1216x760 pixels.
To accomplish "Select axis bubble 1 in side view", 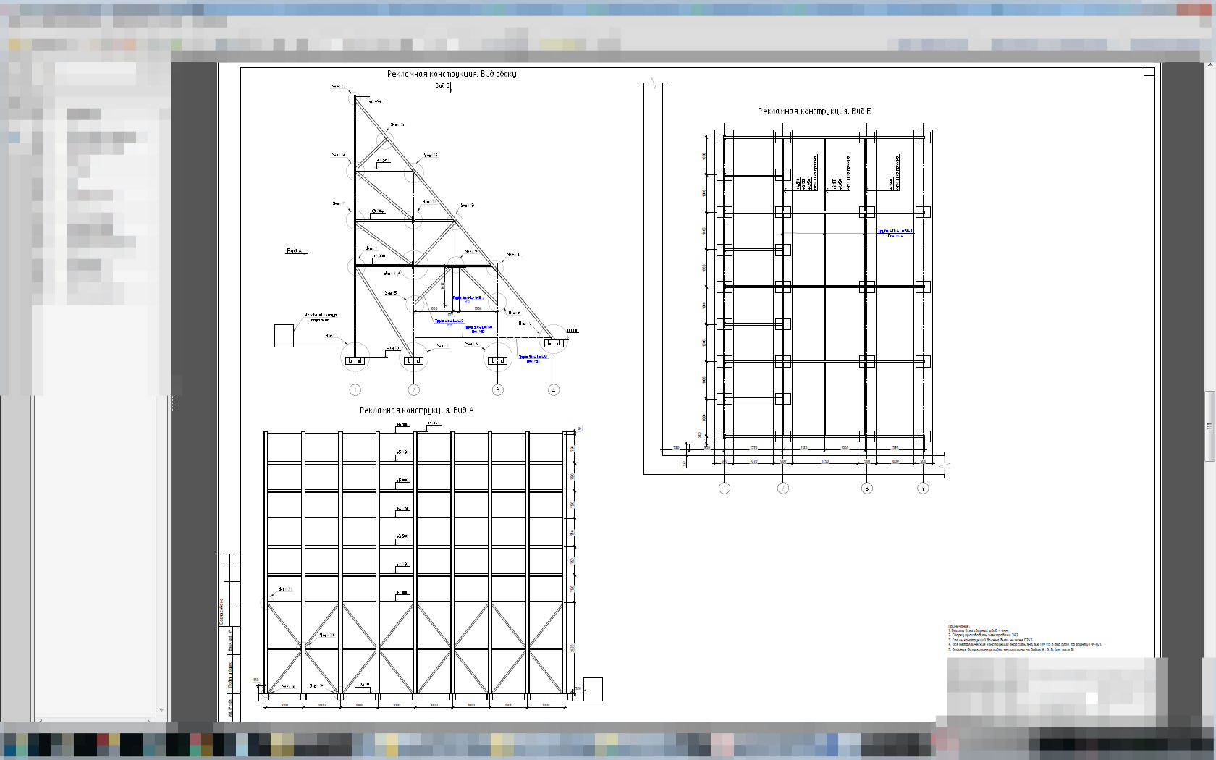I will (x=355, y=390).
